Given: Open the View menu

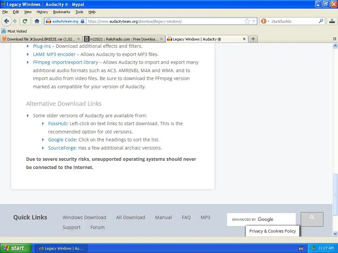Looking at the screenshot, I should pyautogui.click(x=28, y=12).
